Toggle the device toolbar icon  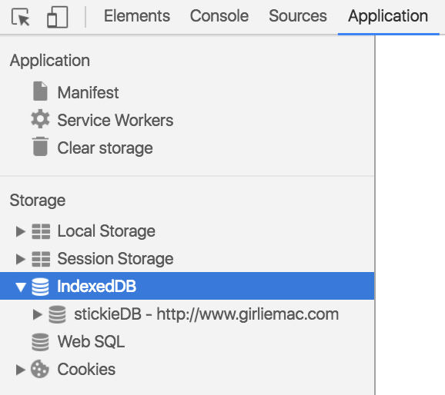tap(57, 17)
